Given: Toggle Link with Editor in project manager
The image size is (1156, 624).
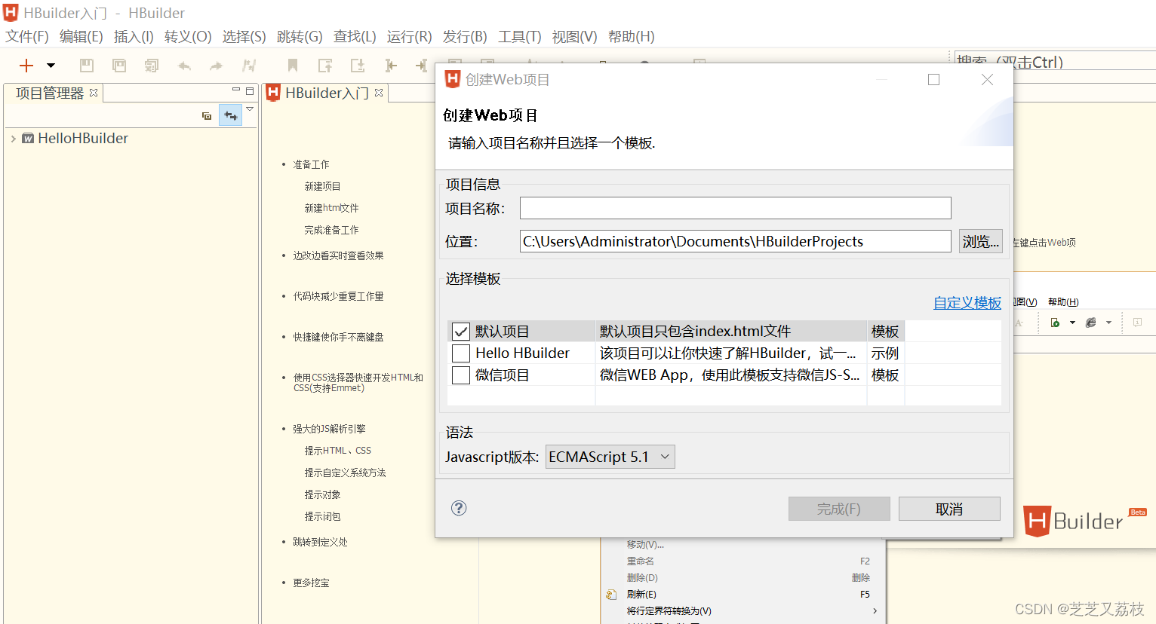Looking at the screenshot, I should pyautogui.click(x=231, y=115).
